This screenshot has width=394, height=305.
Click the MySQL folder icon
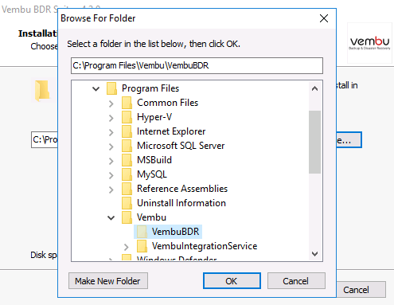pos(127,174)
